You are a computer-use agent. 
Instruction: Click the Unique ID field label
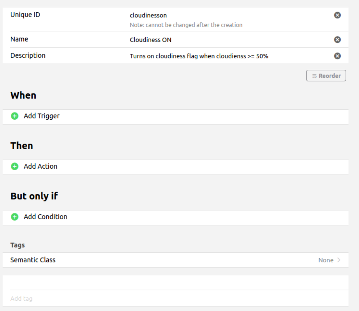(25, 15)
